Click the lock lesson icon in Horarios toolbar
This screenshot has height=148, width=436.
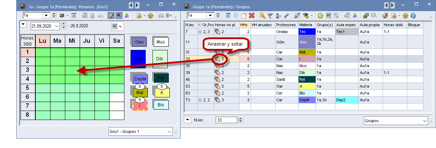(92, 15)
